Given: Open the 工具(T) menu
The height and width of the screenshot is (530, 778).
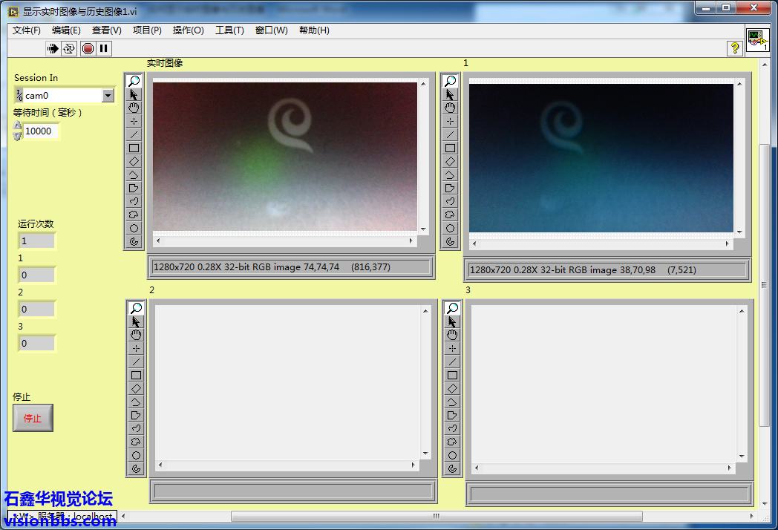Looking at the screenshot, I should tap(229, 30).
